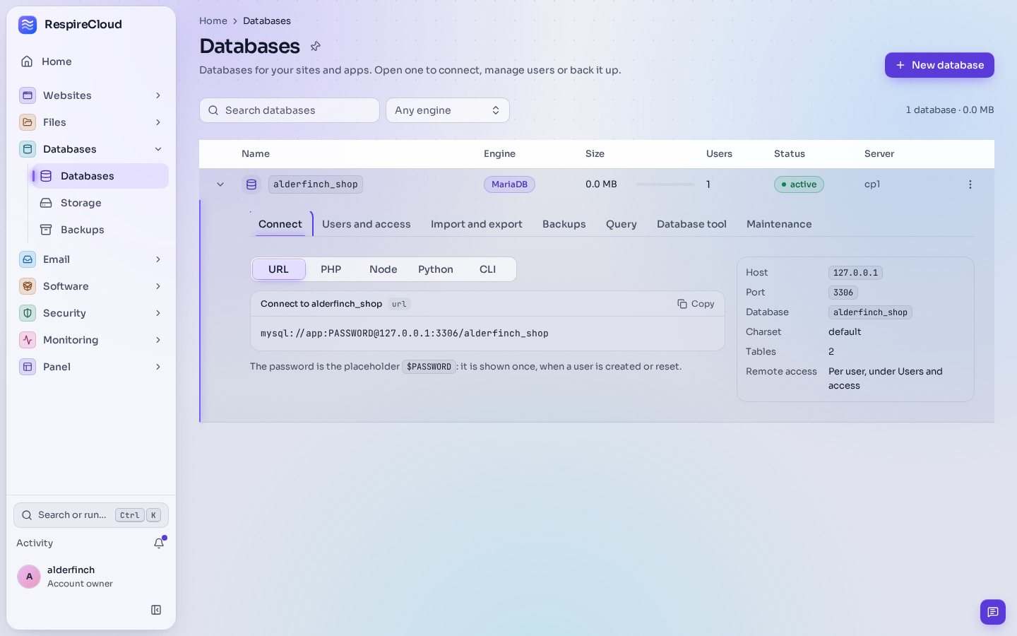Click the Databases section icon in sidebar
The image size is (1017, 636).
(x=28, y=149)
